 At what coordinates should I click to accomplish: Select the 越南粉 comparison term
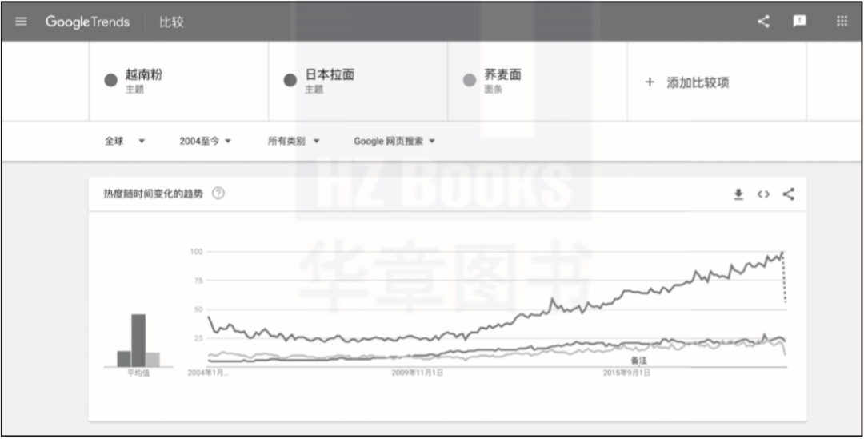click(178, 81)
